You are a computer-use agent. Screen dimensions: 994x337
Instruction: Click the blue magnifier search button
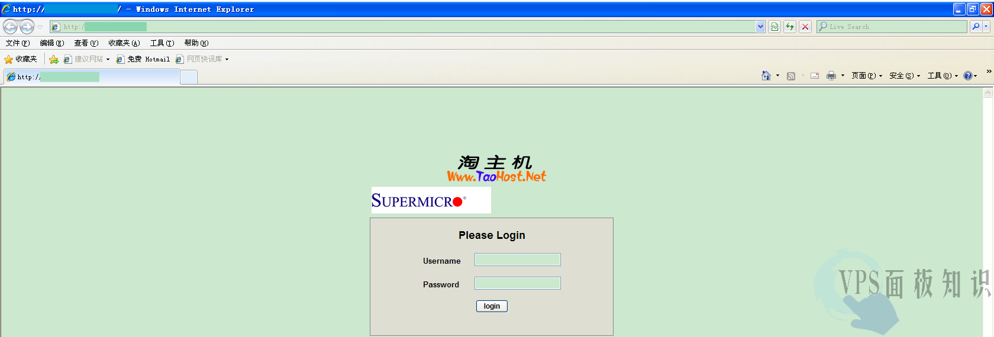976,27
